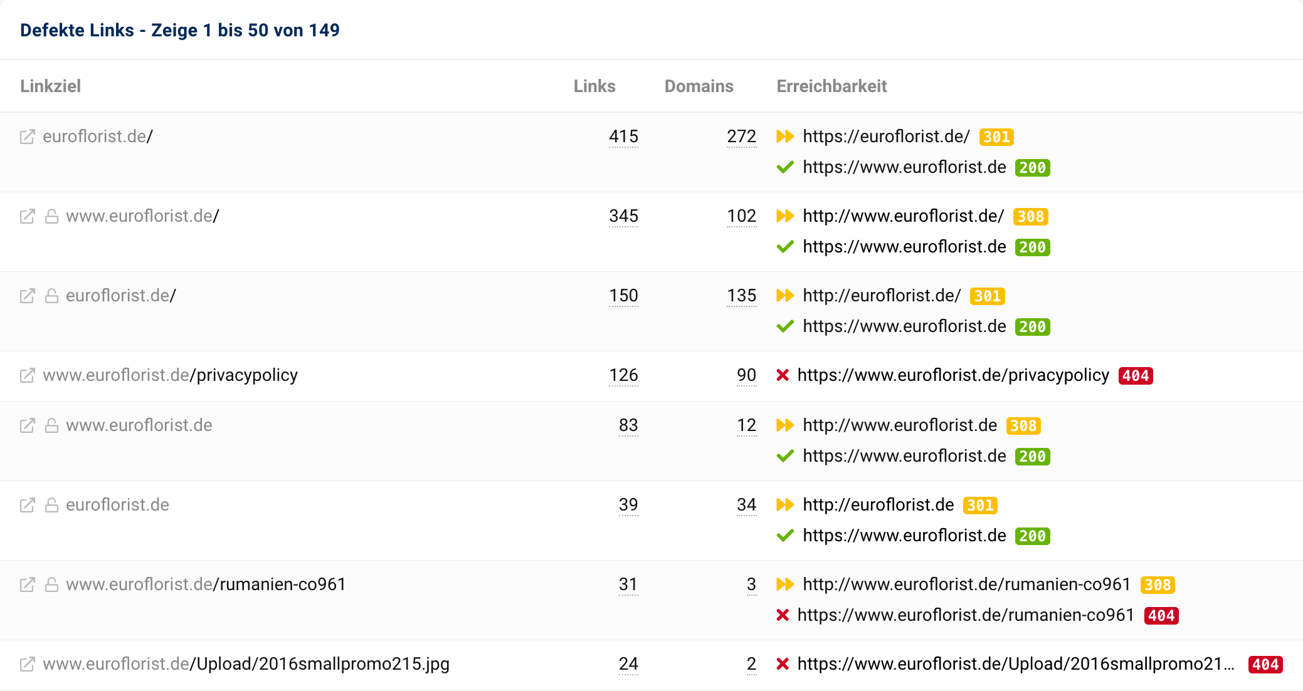Click green checkmark in the 415-links row
Image resolution: width=1303 pixels, height=691 pixels.
tap(785, 167)
